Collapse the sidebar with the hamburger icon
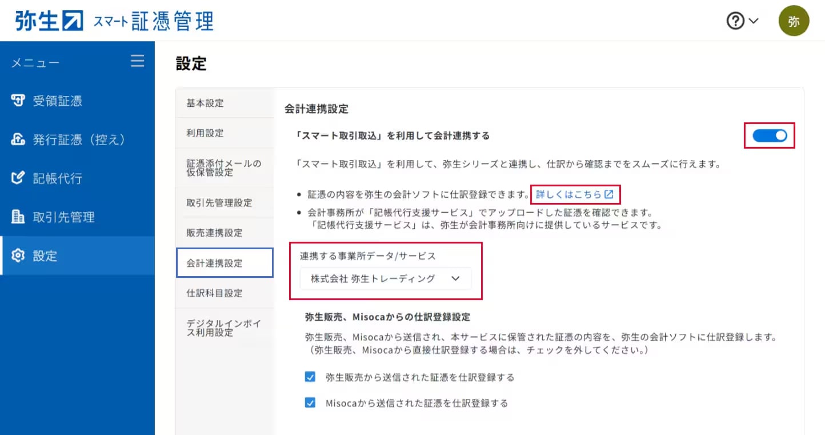 137,61
